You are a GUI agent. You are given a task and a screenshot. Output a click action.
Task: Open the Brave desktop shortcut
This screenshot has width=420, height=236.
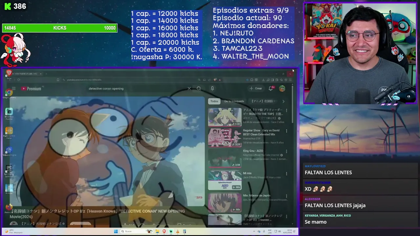(9, 74)
